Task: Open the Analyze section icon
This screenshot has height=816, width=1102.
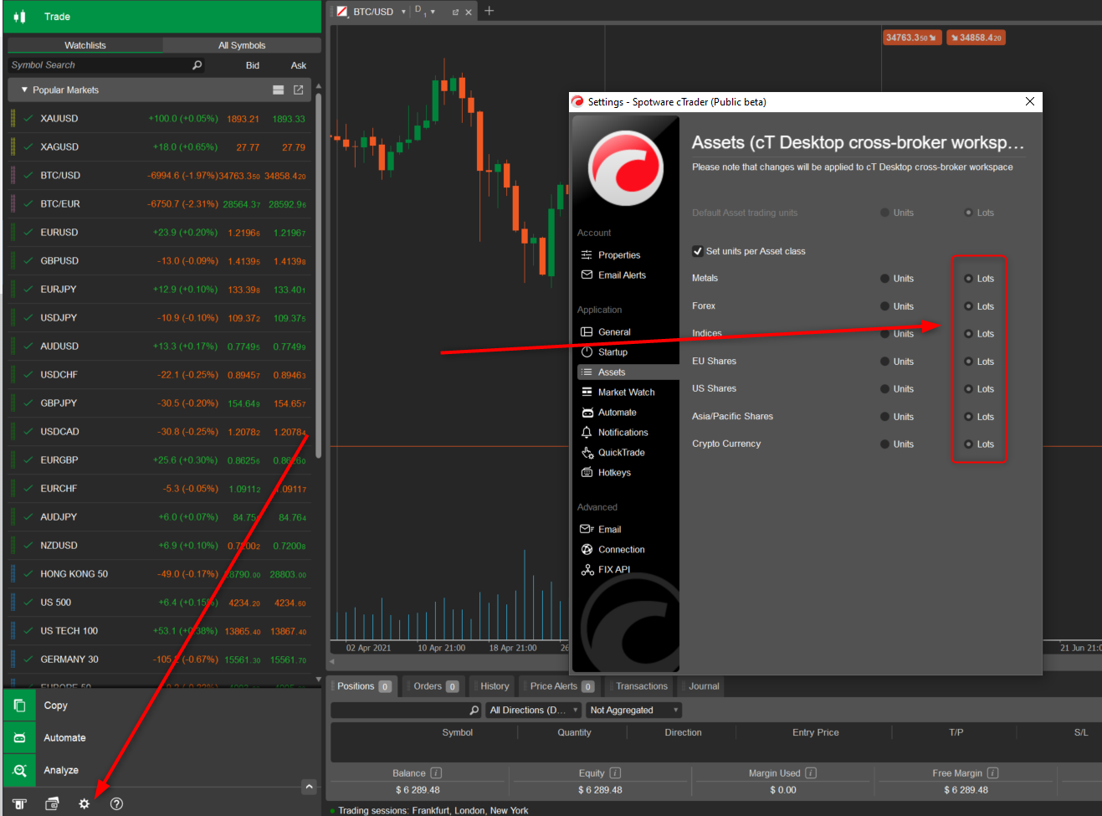Action: coord(20,770)
